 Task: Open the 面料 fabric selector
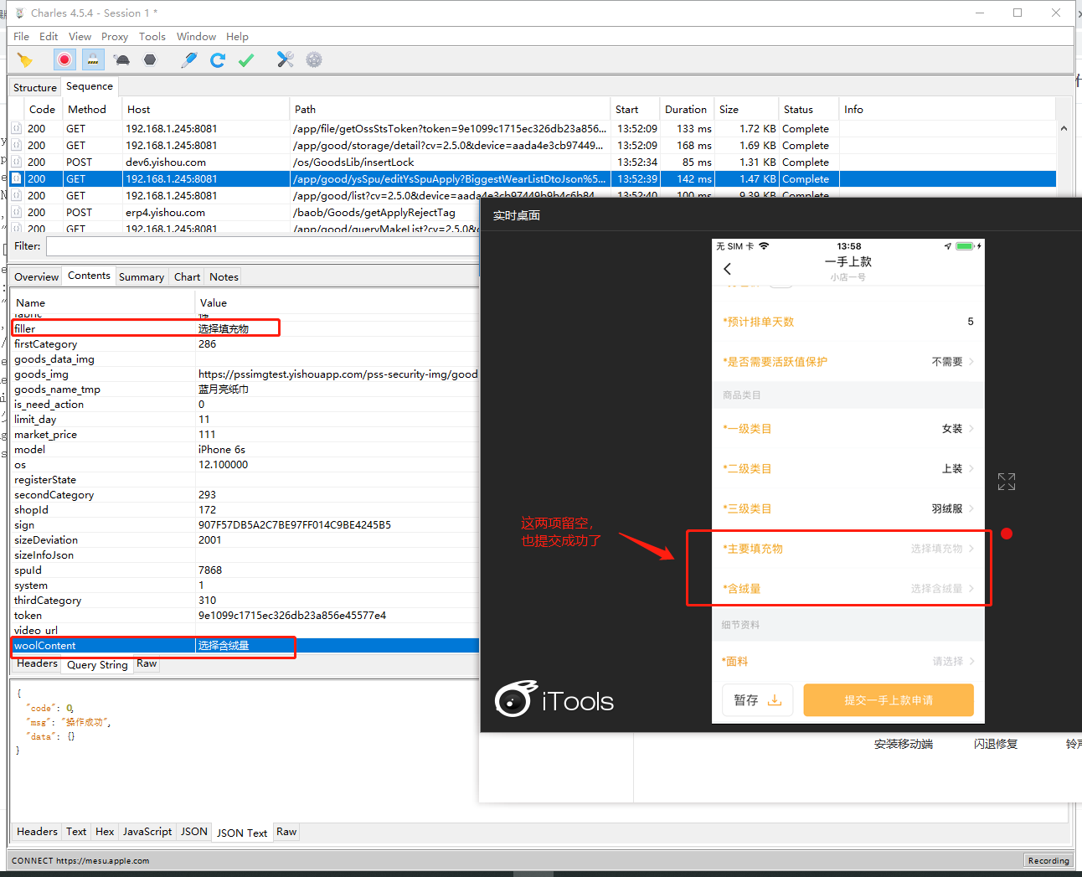point(848,662)
